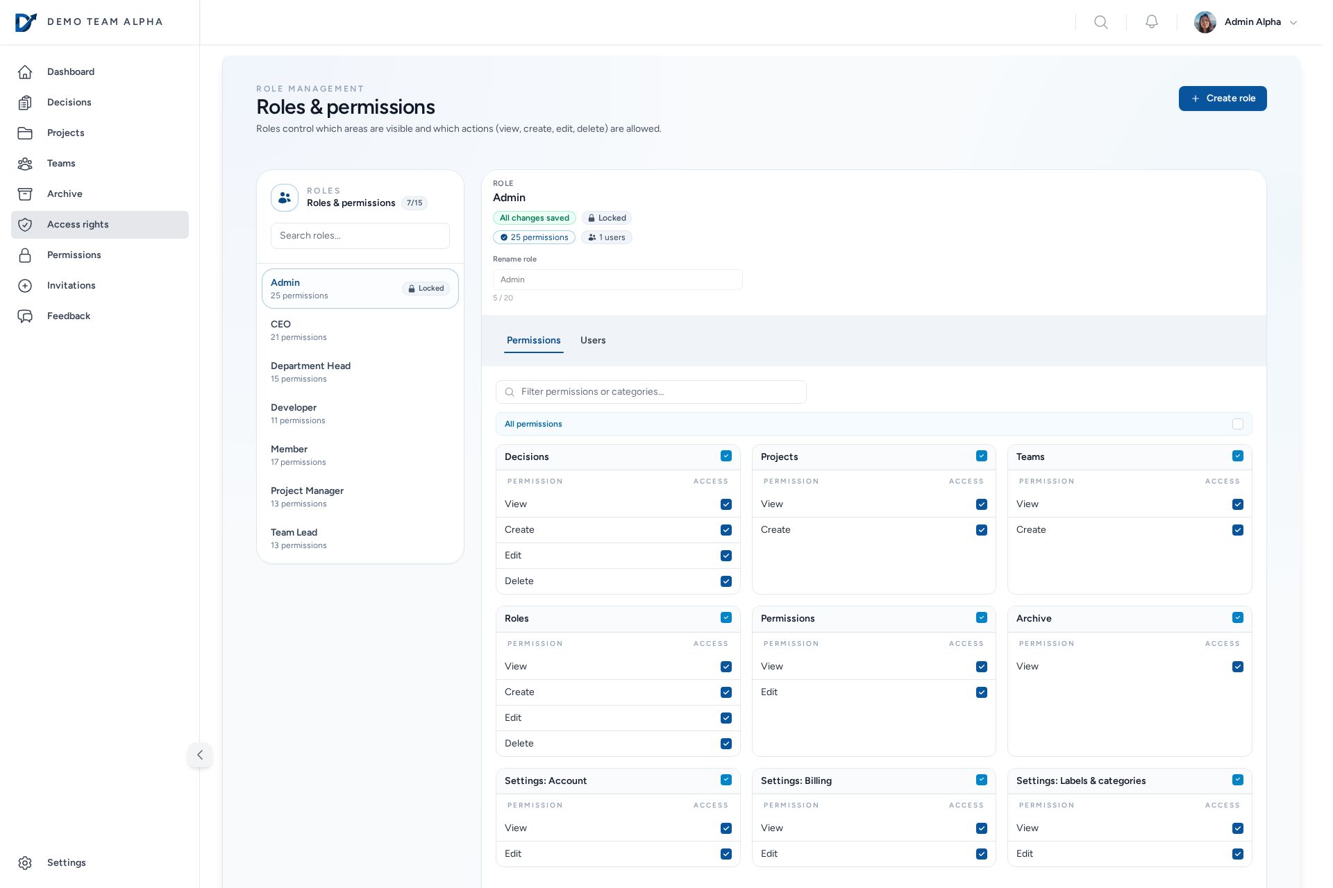The width and height of the screenshot is (1333, 888).
Task: Open Dashboard using the home icon
Action: tap(26, 72)
